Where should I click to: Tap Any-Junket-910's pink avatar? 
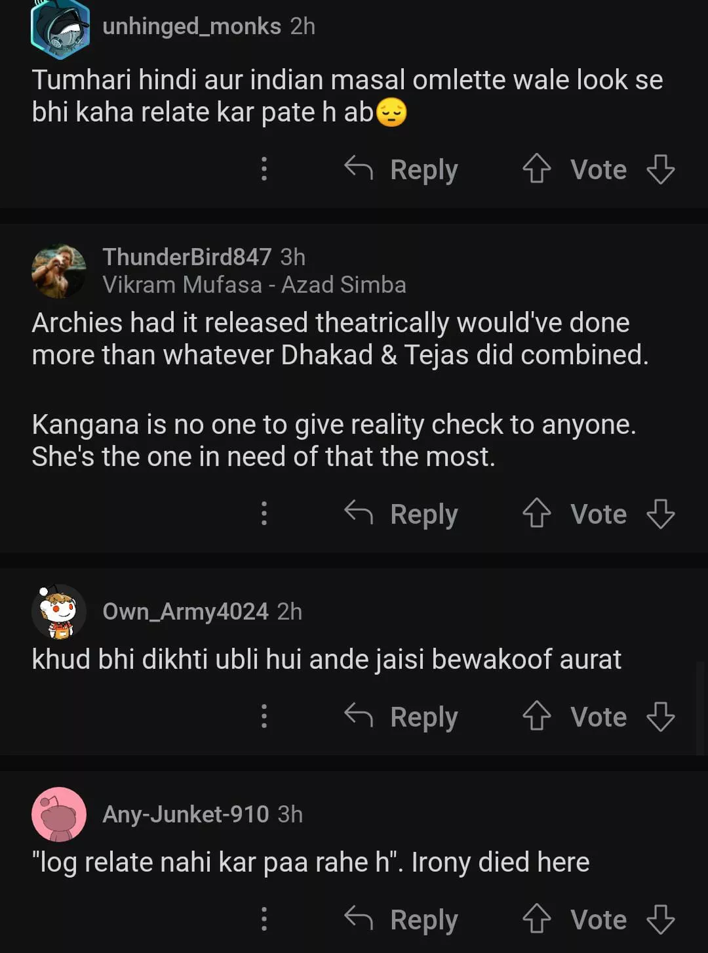click(x=59, y=815)
